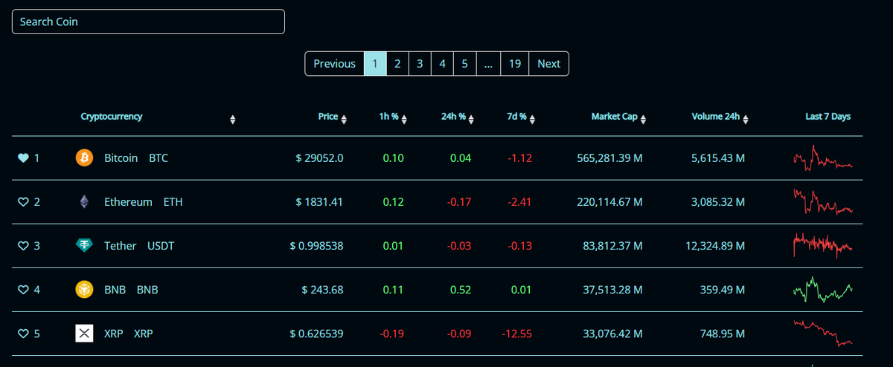893x367 pixels.
Task: Open XRP's 7-day sparkline chart
Action: click(822, 333)
